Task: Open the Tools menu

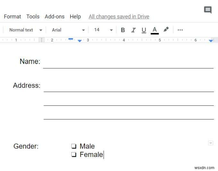Action: (33, 17)
